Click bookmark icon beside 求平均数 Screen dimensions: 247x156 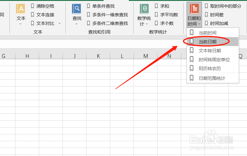156,15
